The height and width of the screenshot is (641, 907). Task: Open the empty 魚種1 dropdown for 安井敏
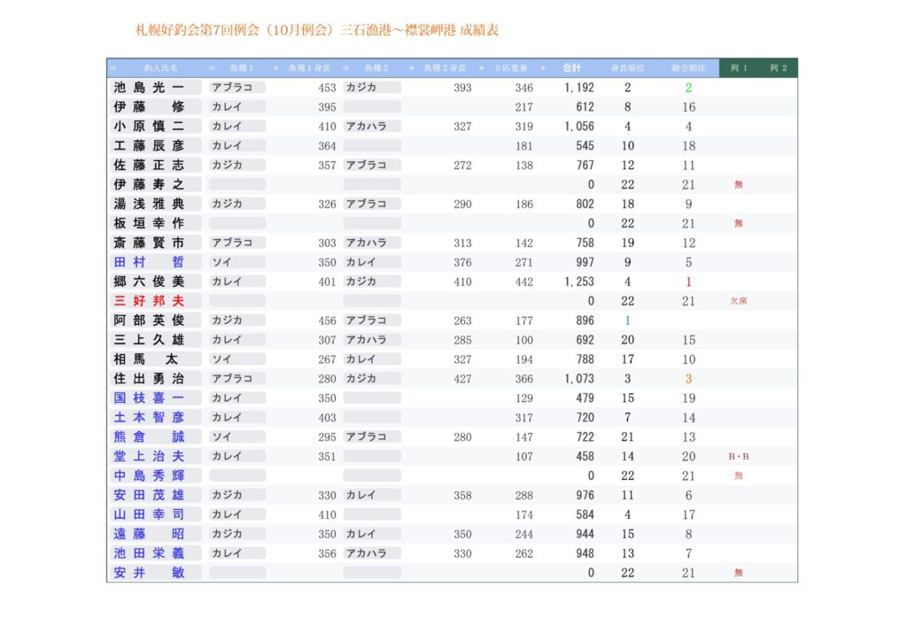click(x=236, y=573)
